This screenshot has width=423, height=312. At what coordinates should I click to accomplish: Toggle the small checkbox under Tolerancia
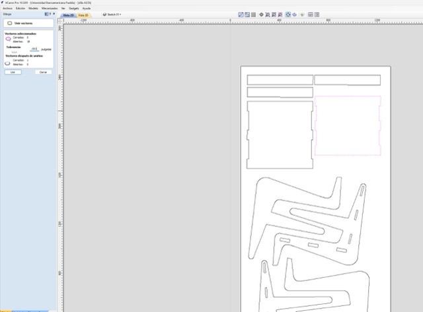(15, 52)
